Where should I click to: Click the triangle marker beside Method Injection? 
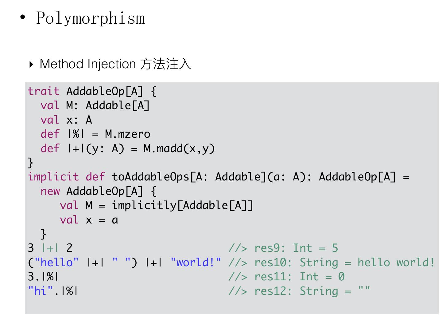[x=31, y=64]
